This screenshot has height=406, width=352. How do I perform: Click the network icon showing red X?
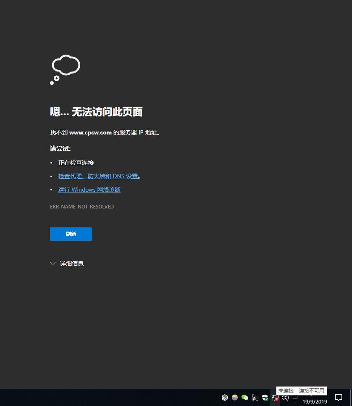point(275,398)
